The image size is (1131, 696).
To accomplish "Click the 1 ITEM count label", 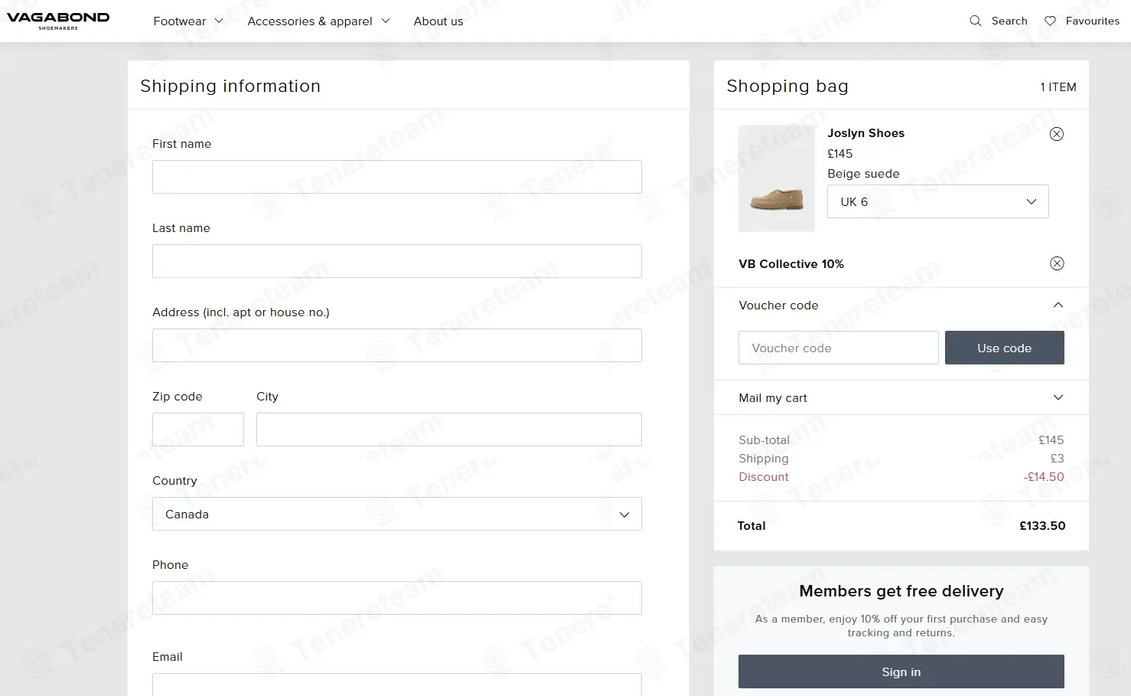I will pyautogui.click(x=1058, y=87).
